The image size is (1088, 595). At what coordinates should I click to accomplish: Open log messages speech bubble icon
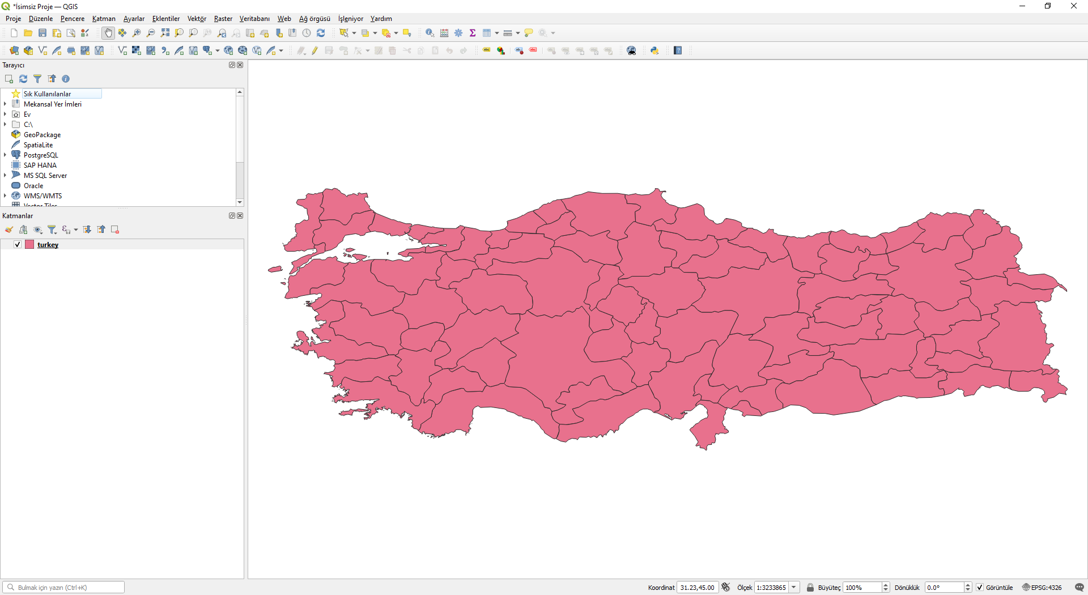tap(1079, 588)
